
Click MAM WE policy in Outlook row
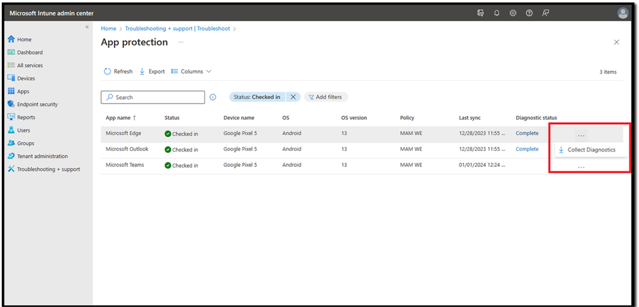pyautogui.click(x=411, y=149)
